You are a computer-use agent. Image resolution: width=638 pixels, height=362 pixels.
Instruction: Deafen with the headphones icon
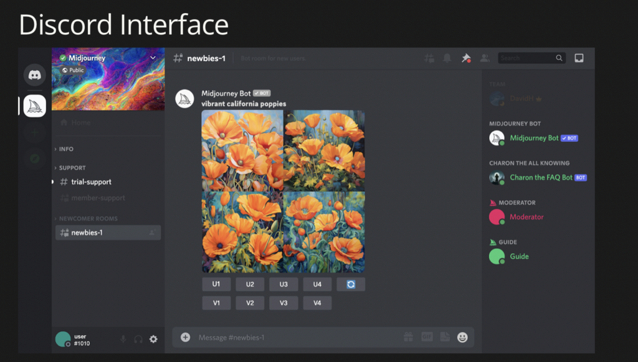click(138, 339)
